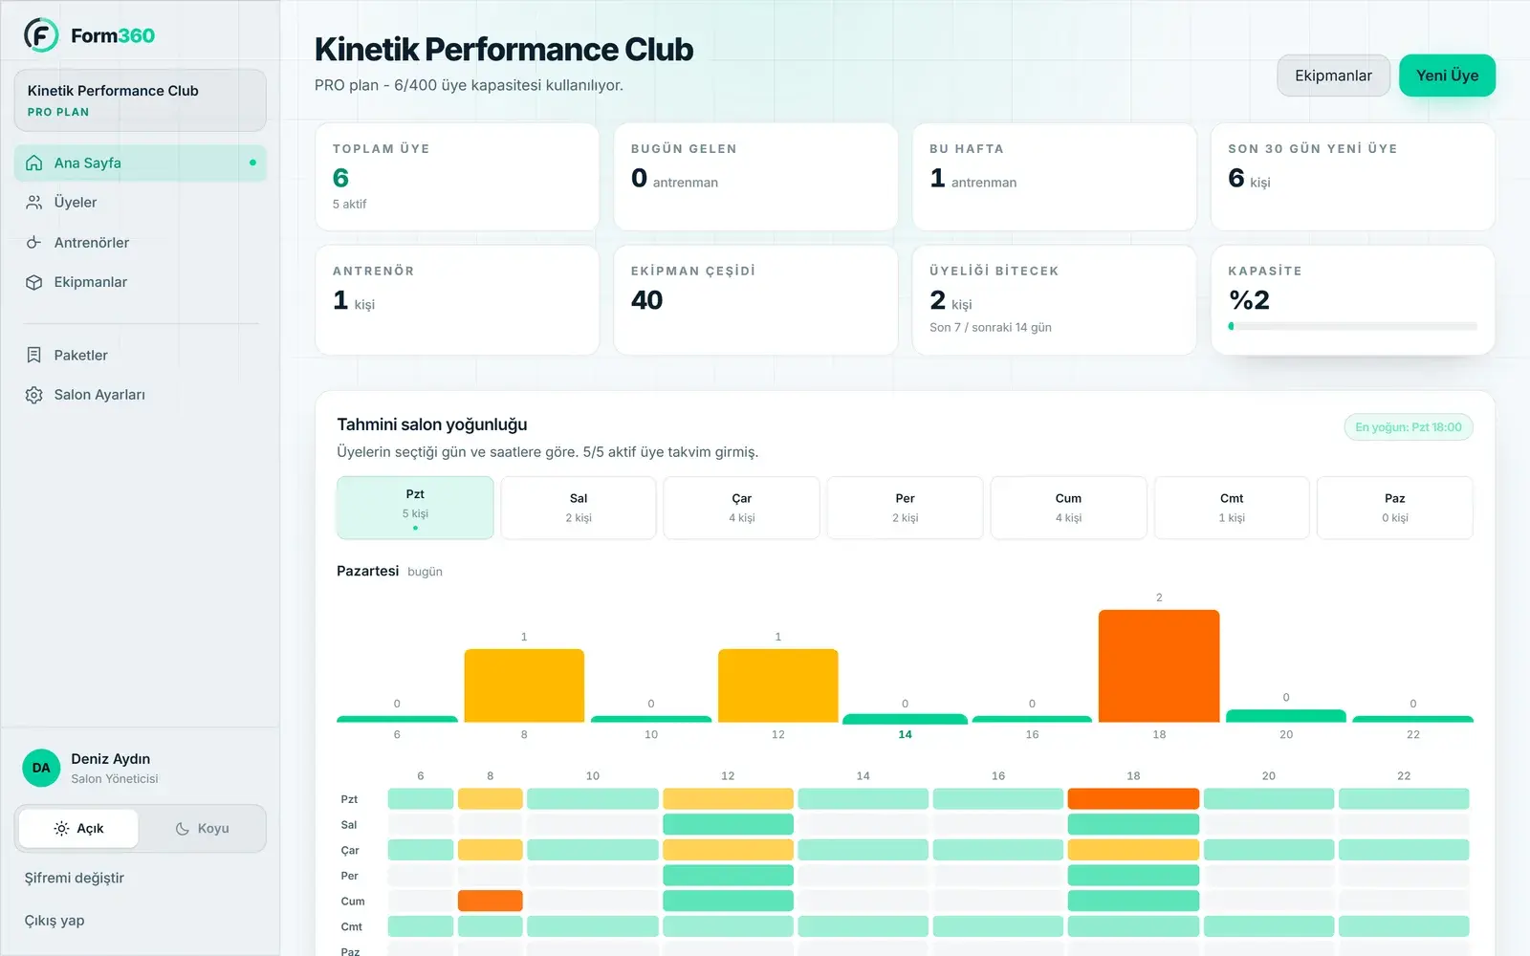Select the Paz day tab
Image resolution: width=1530 pixels, height=956 pixels.
tap(1394, 508)
